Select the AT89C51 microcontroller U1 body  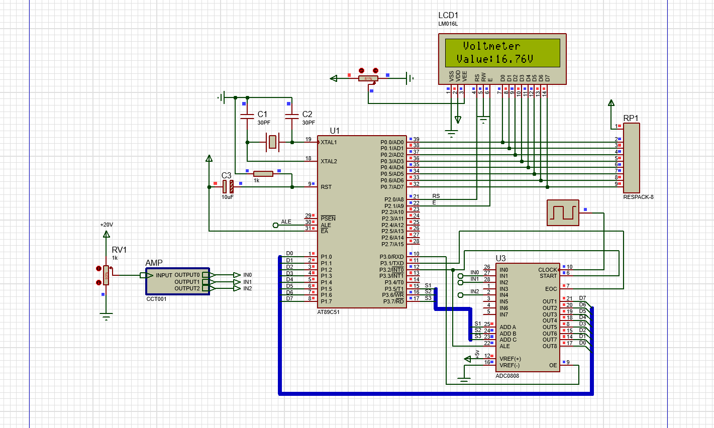coord(362,222)
